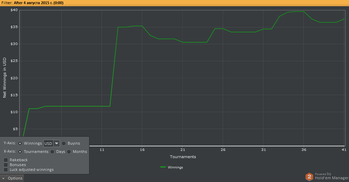Viewport: 349px width, 182px height.
Task: Click the USD currency field
Action: [48, 143]
